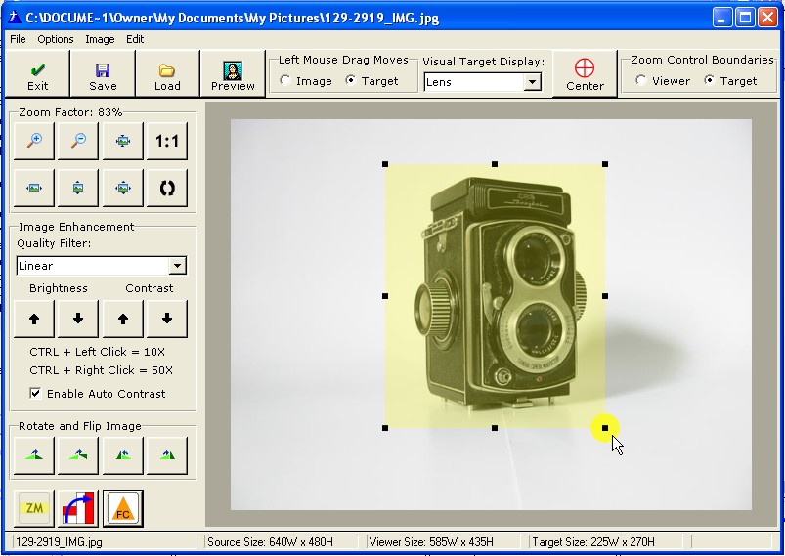The image size is (785, 556).
Task: Fit image to height with vertical-arrows button
Action: click(78, 189)
